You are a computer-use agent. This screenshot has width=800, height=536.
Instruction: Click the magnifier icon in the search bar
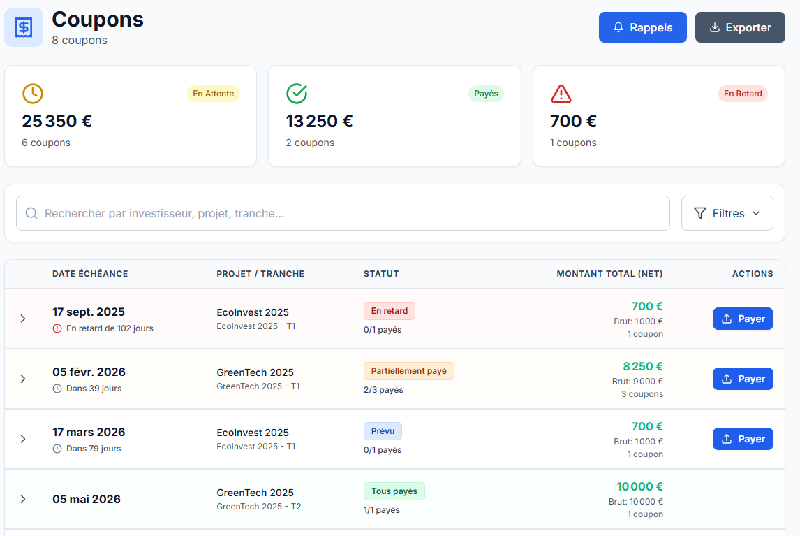[31, 213]
